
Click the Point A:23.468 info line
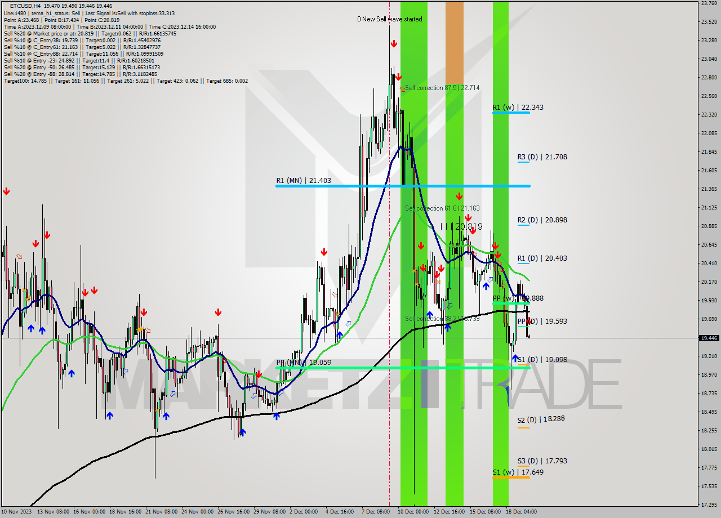pos(61,20)
